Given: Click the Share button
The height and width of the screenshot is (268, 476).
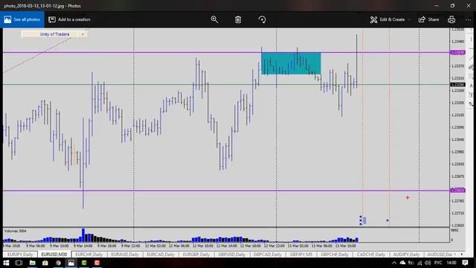Looking at the screenshot, I should pos(428,19).
